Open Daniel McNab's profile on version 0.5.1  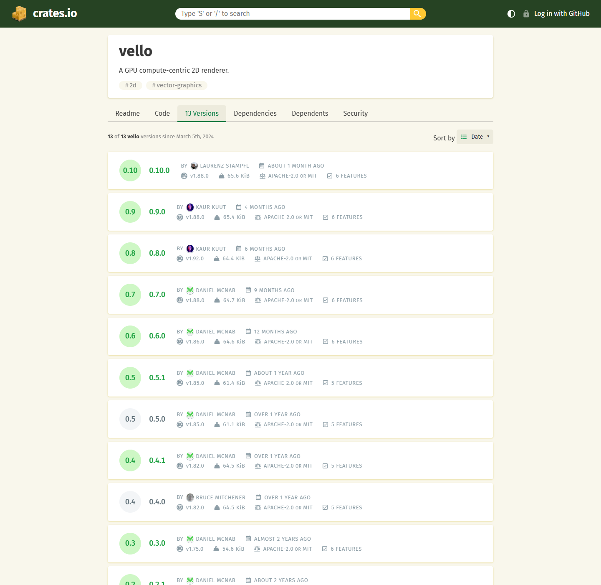click(215, 373)
